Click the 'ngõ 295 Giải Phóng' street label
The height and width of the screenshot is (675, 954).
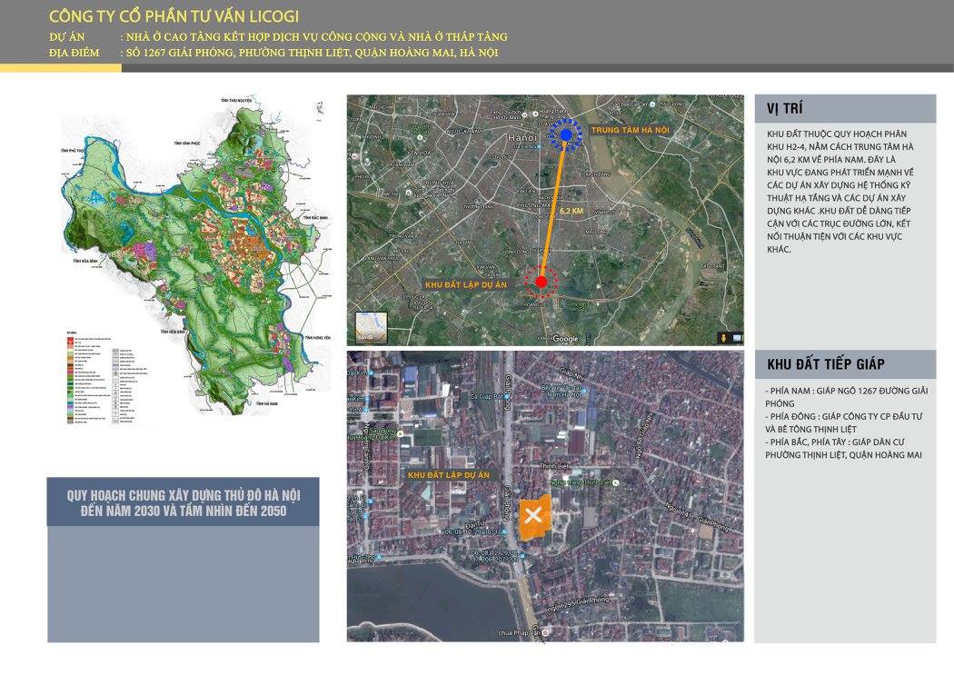tap(577, 604)
